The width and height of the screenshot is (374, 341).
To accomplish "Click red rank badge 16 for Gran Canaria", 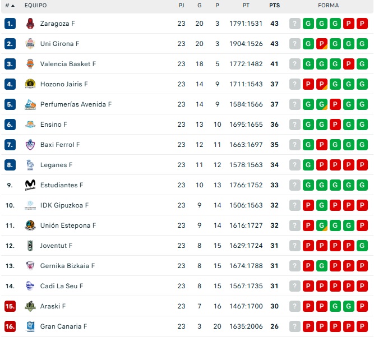I will [10, 326].
